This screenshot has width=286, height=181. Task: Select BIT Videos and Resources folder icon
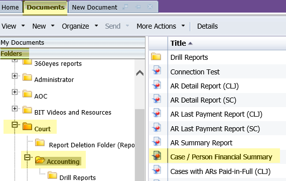click(x=27, y=110)
